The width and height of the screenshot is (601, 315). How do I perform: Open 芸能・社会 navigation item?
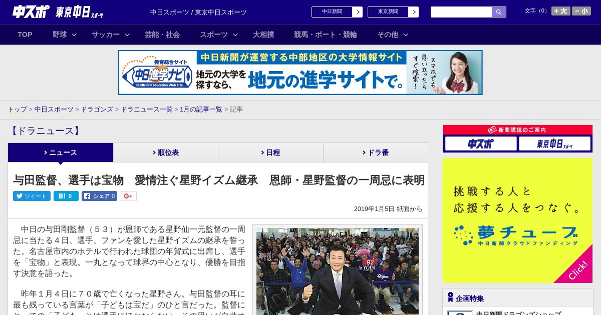(x=162, y=34)
